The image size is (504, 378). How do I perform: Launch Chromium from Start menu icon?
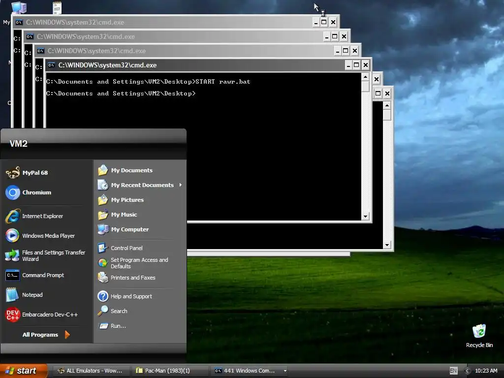click(x=13, y=192)
